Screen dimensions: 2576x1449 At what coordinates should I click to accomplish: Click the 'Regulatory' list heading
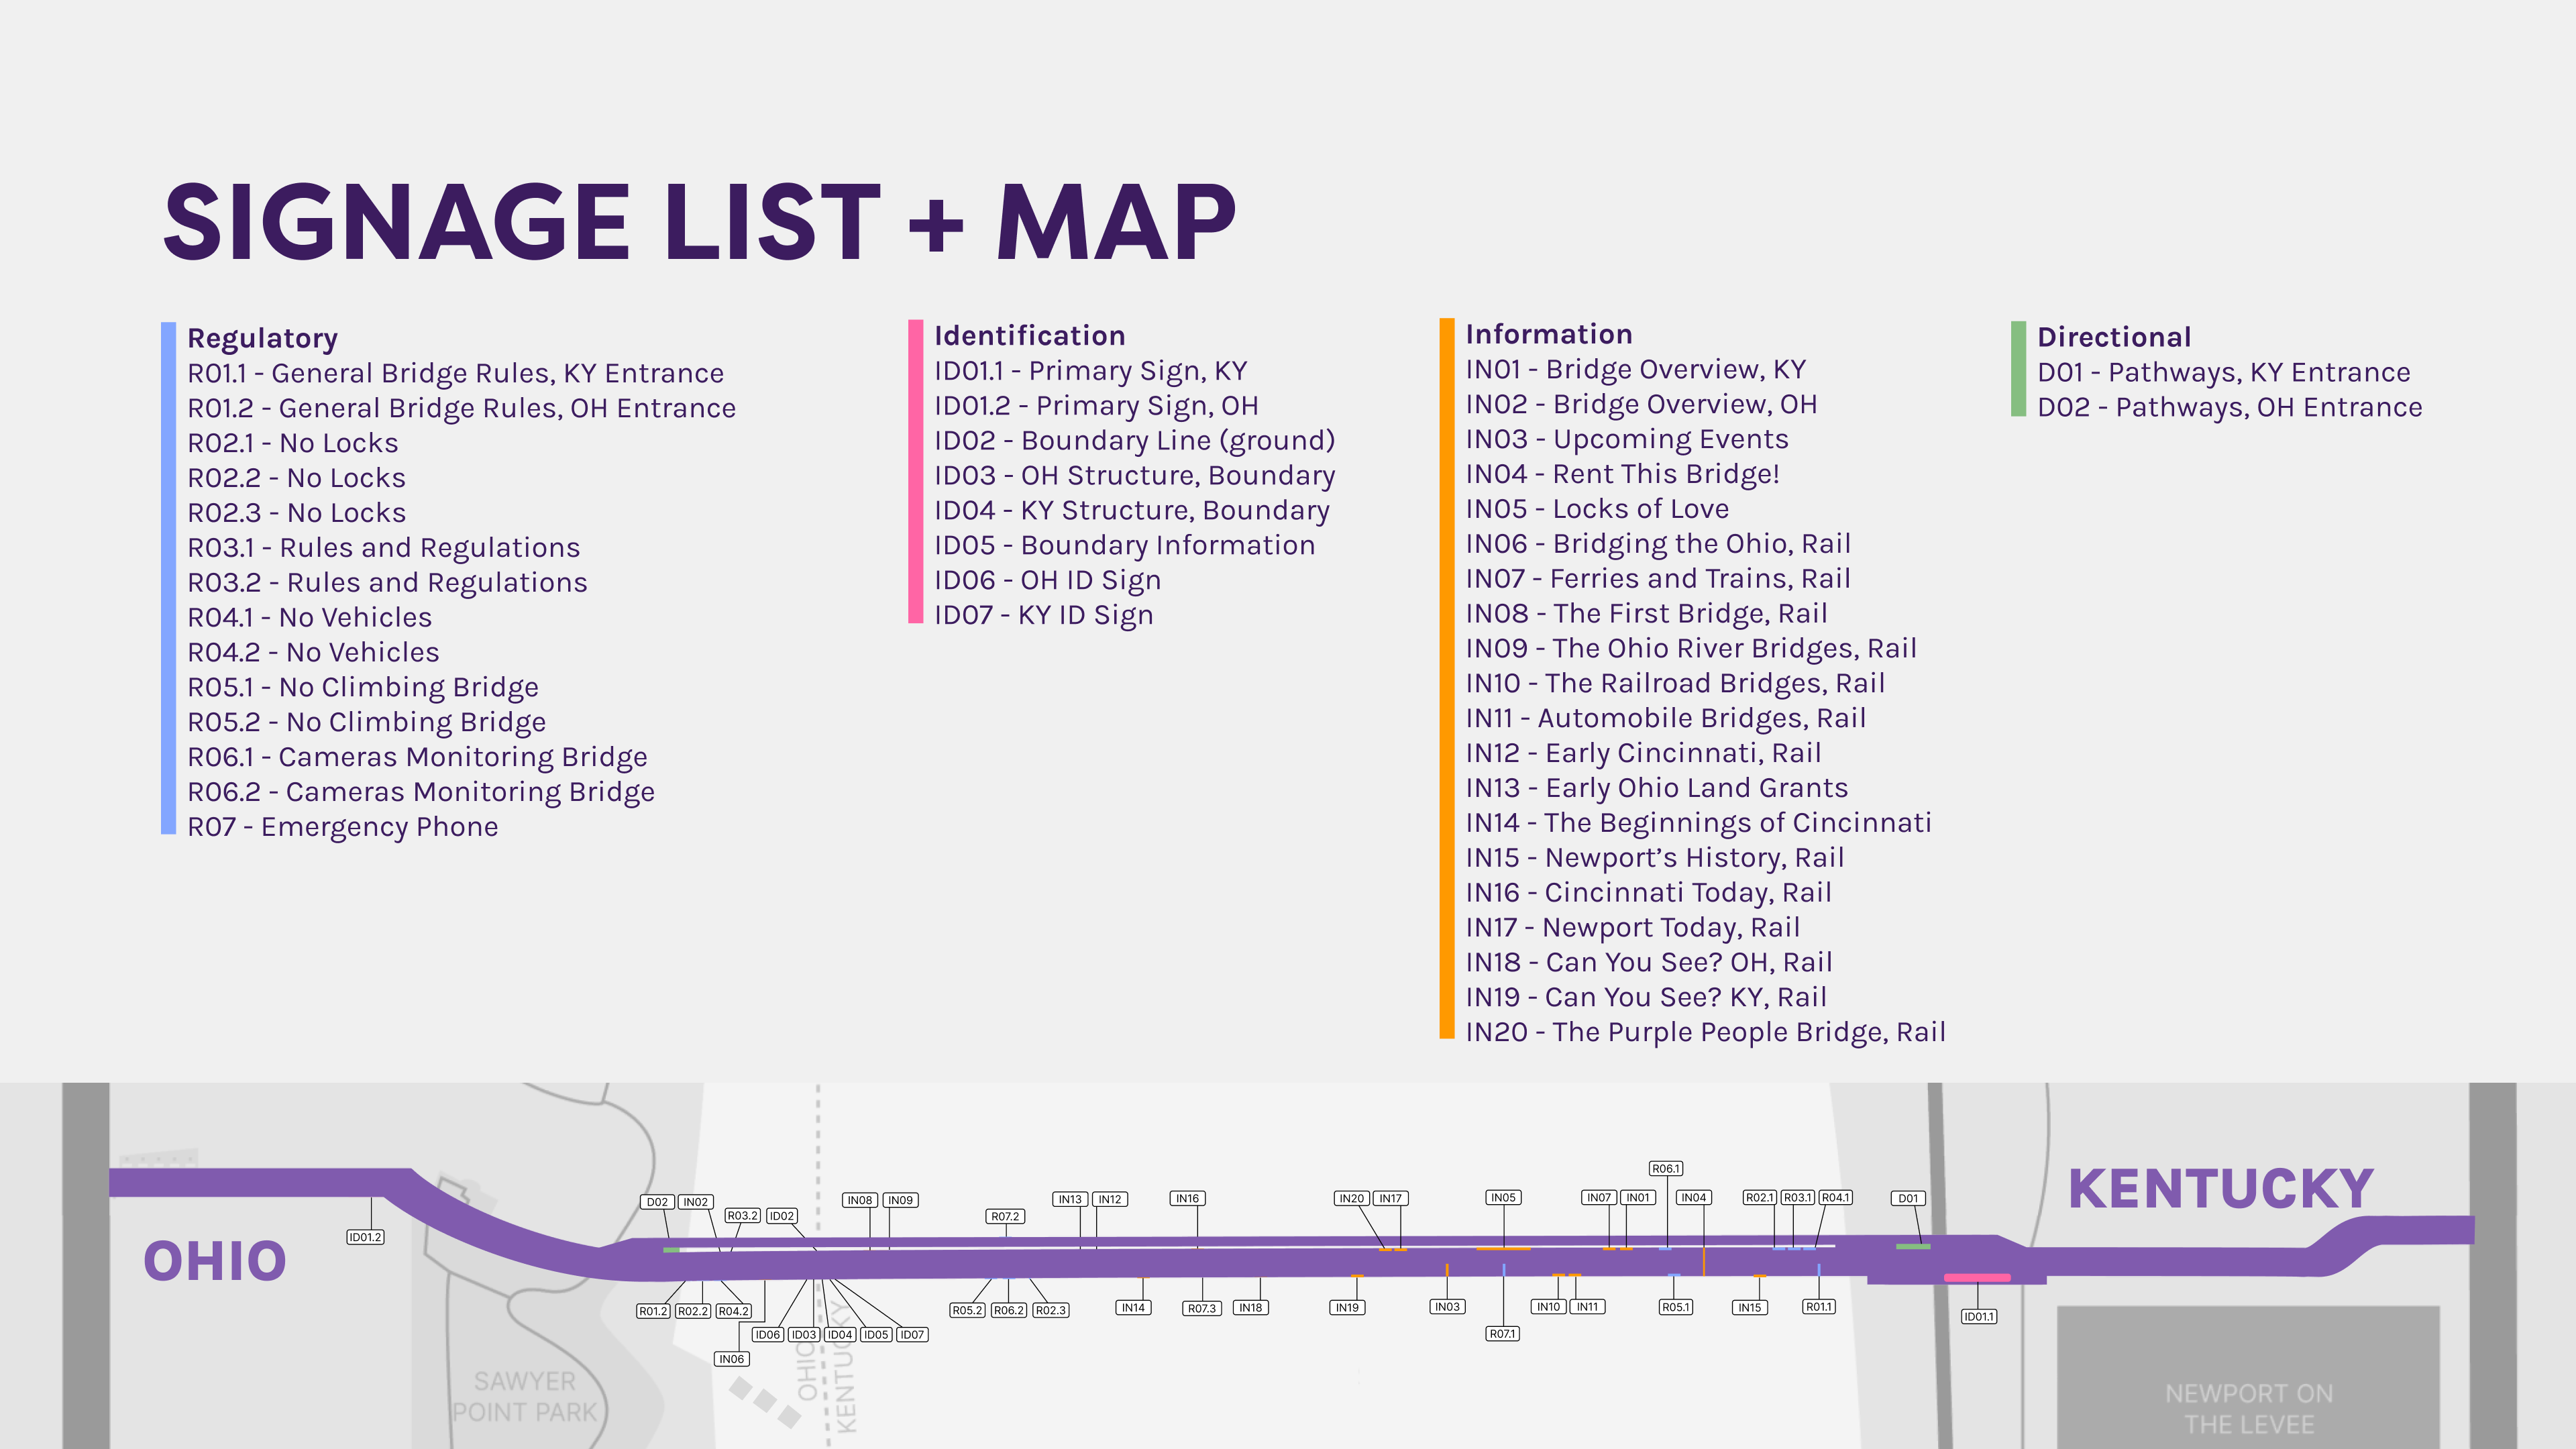click(263, 338)
